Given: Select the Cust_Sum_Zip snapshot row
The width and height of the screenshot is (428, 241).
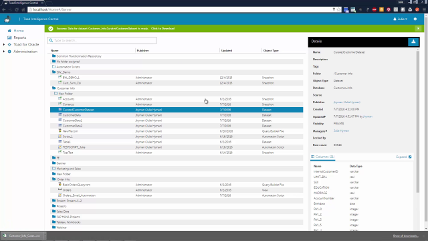Looking at the screenshot, I should point(177,83).
